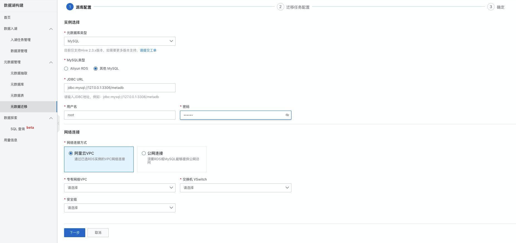Focus the JDBC URL input field
Image resolution: width=516 pixels, height=243 pixels.
pos(120,88)
